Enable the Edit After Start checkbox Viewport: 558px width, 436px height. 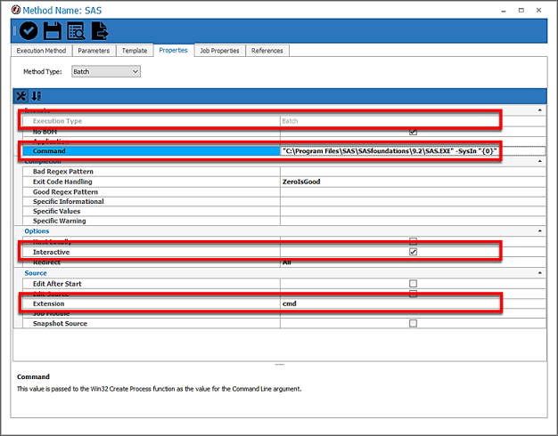[x=413, y=284]
